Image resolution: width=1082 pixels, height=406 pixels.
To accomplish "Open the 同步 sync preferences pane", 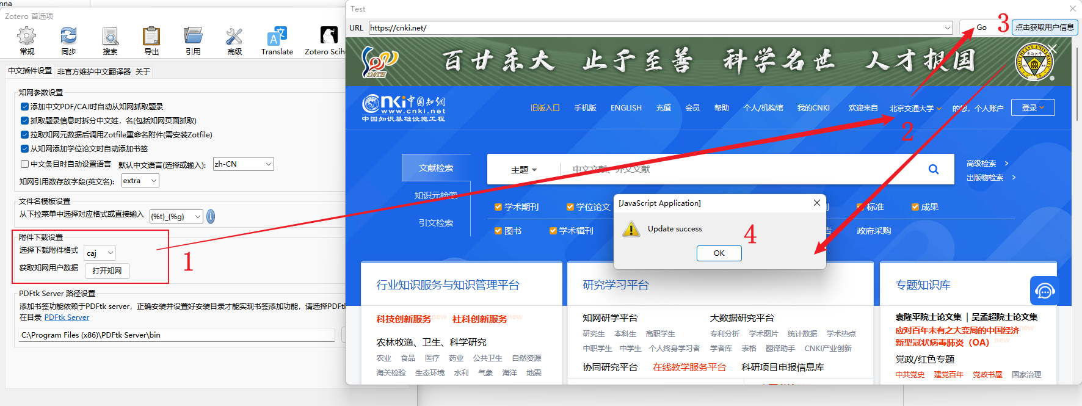I will coord(68,41).
